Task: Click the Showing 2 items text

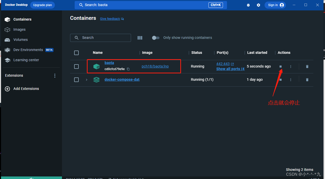Action: point(300,170)
